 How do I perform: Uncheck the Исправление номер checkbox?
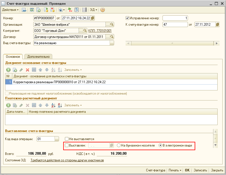128,18
